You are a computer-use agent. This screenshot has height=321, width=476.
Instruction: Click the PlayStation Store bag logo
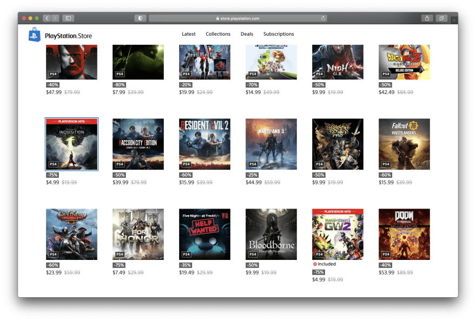pos(34,35)
